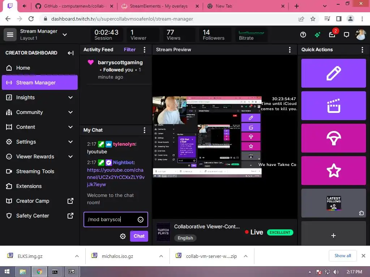This screenshot has width=370, height=277.
Task: Open the hamburger navigation menu
Action: pyautogui.click(x=10, y=35)
